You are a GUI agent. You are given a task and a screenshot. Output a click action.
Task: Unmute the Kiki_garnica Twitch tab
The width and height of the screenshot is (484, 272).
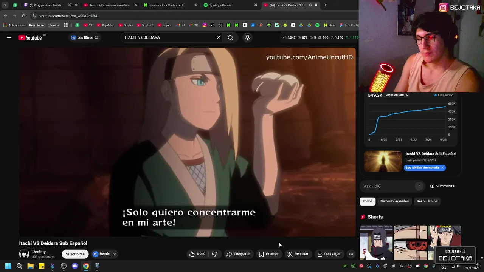coord(70,5)
